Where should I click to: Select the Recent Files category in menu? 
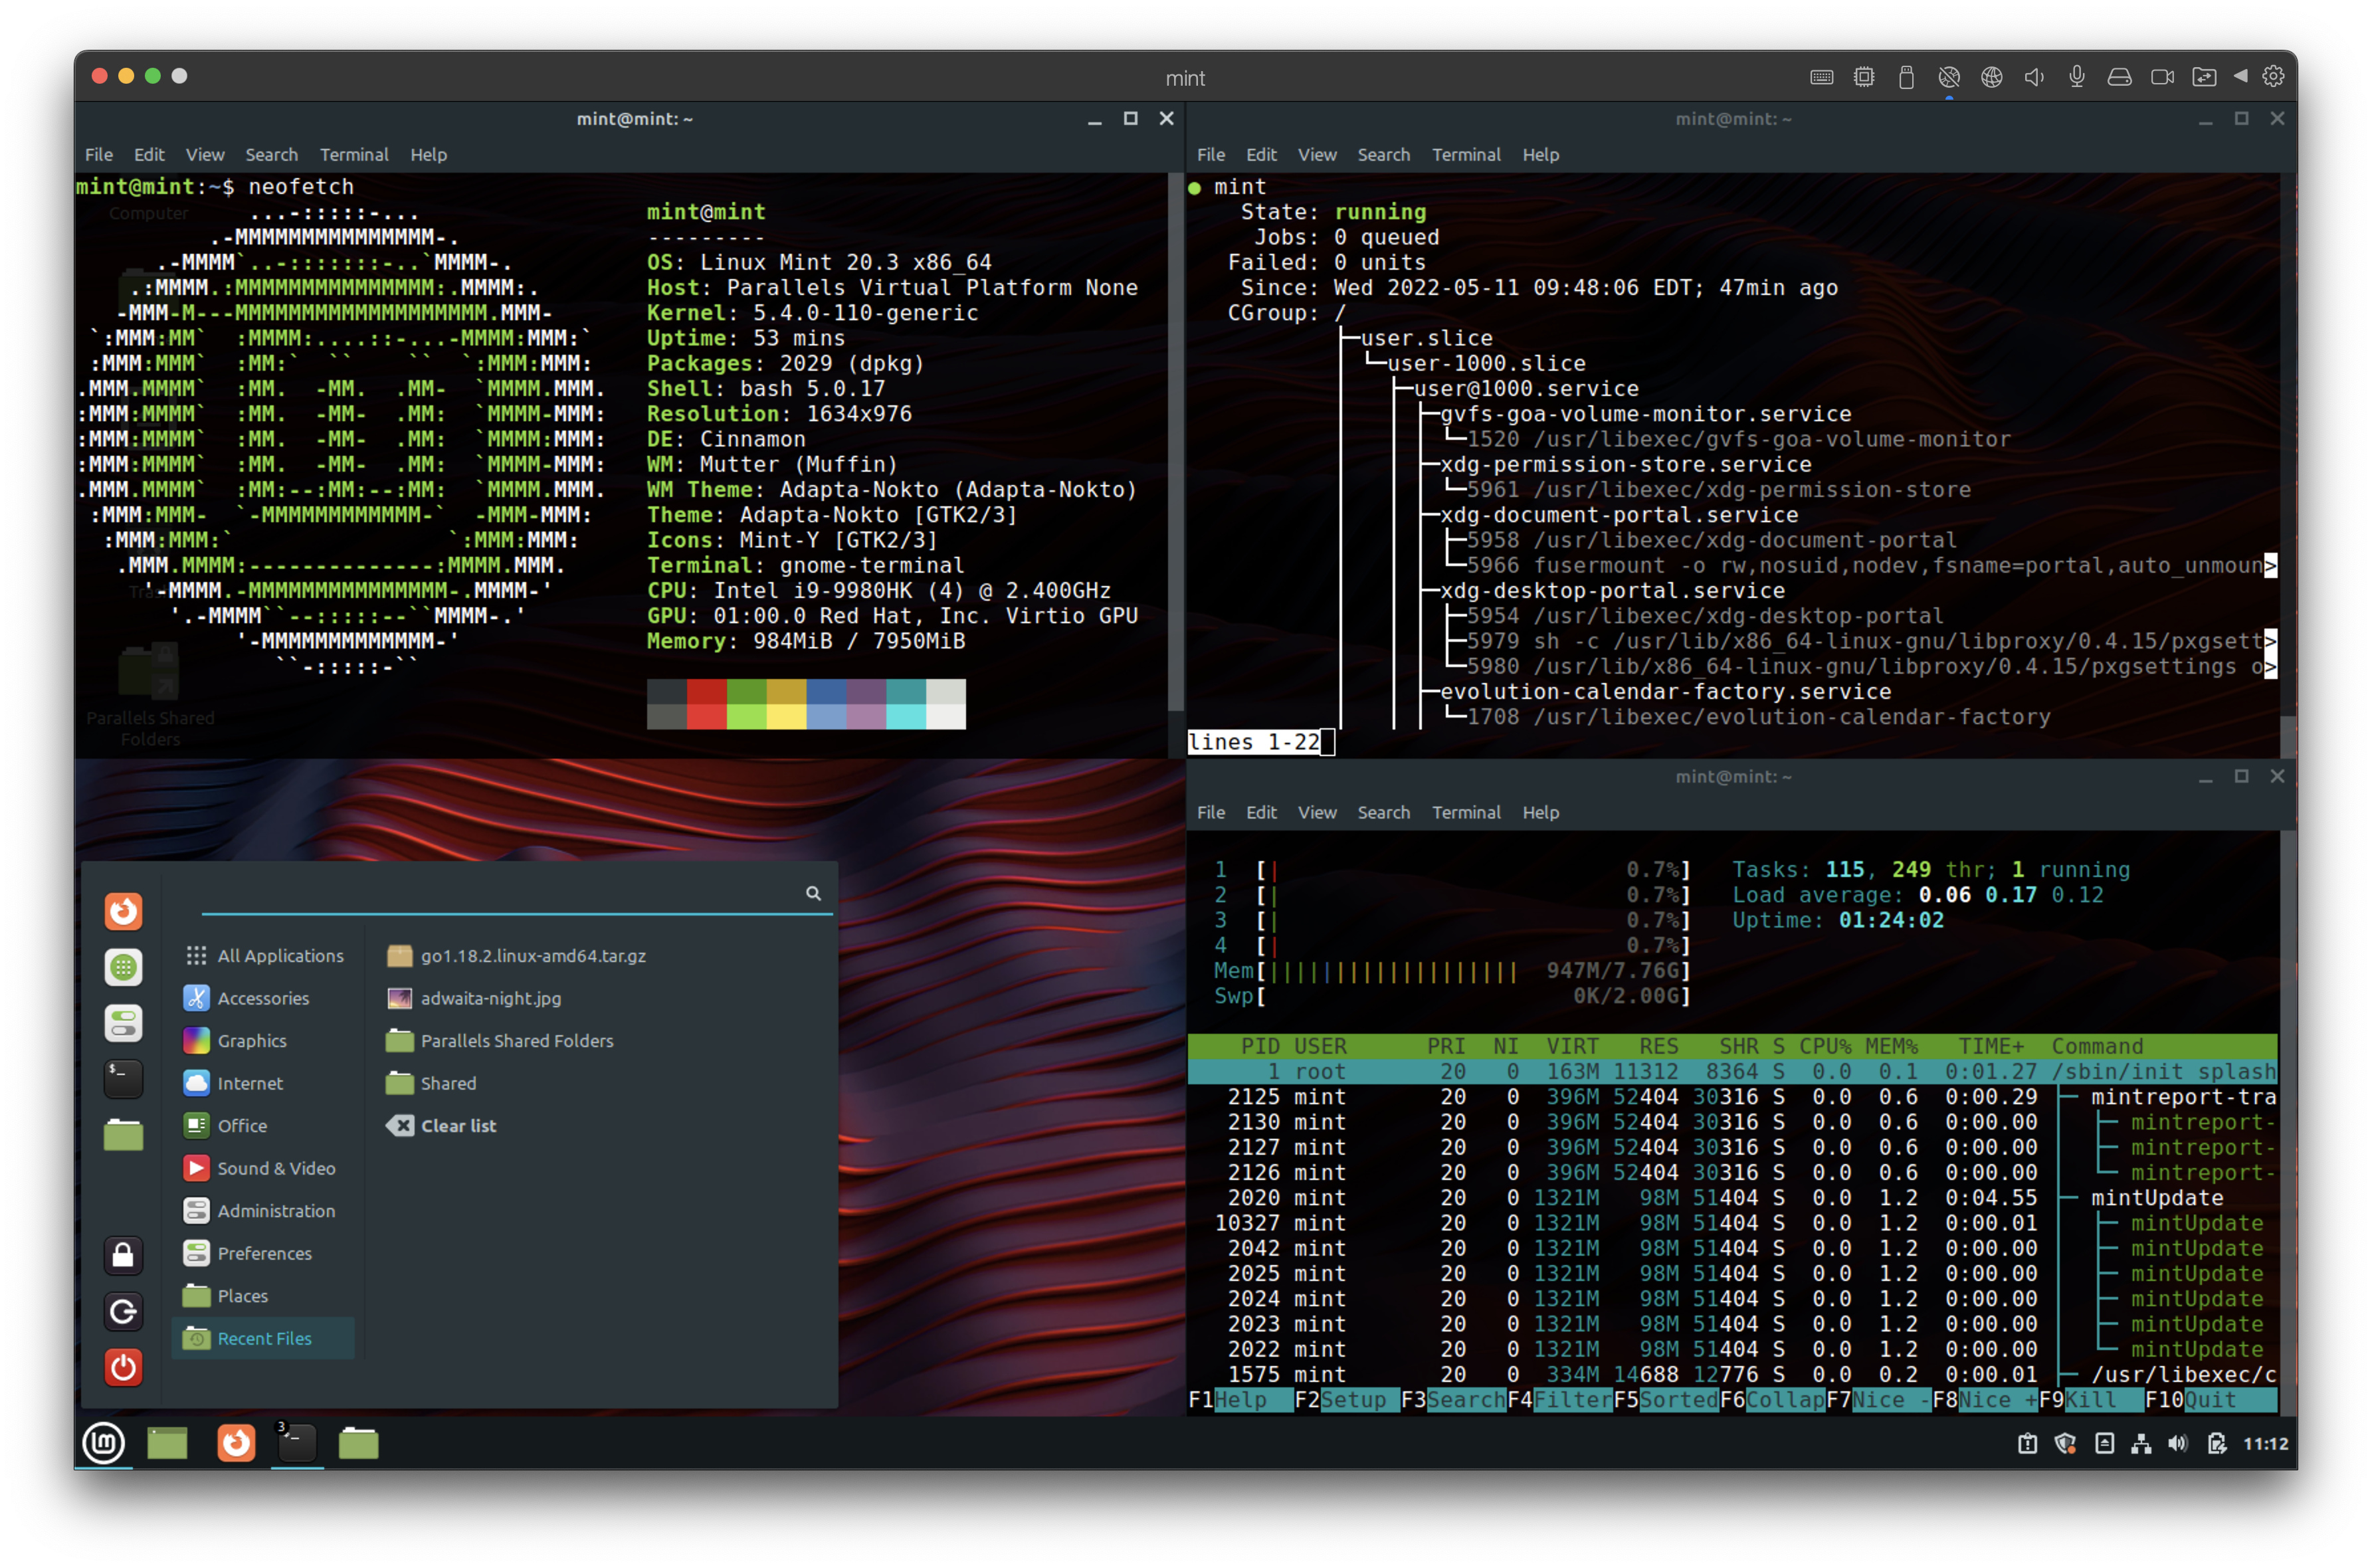[264, 1338]
